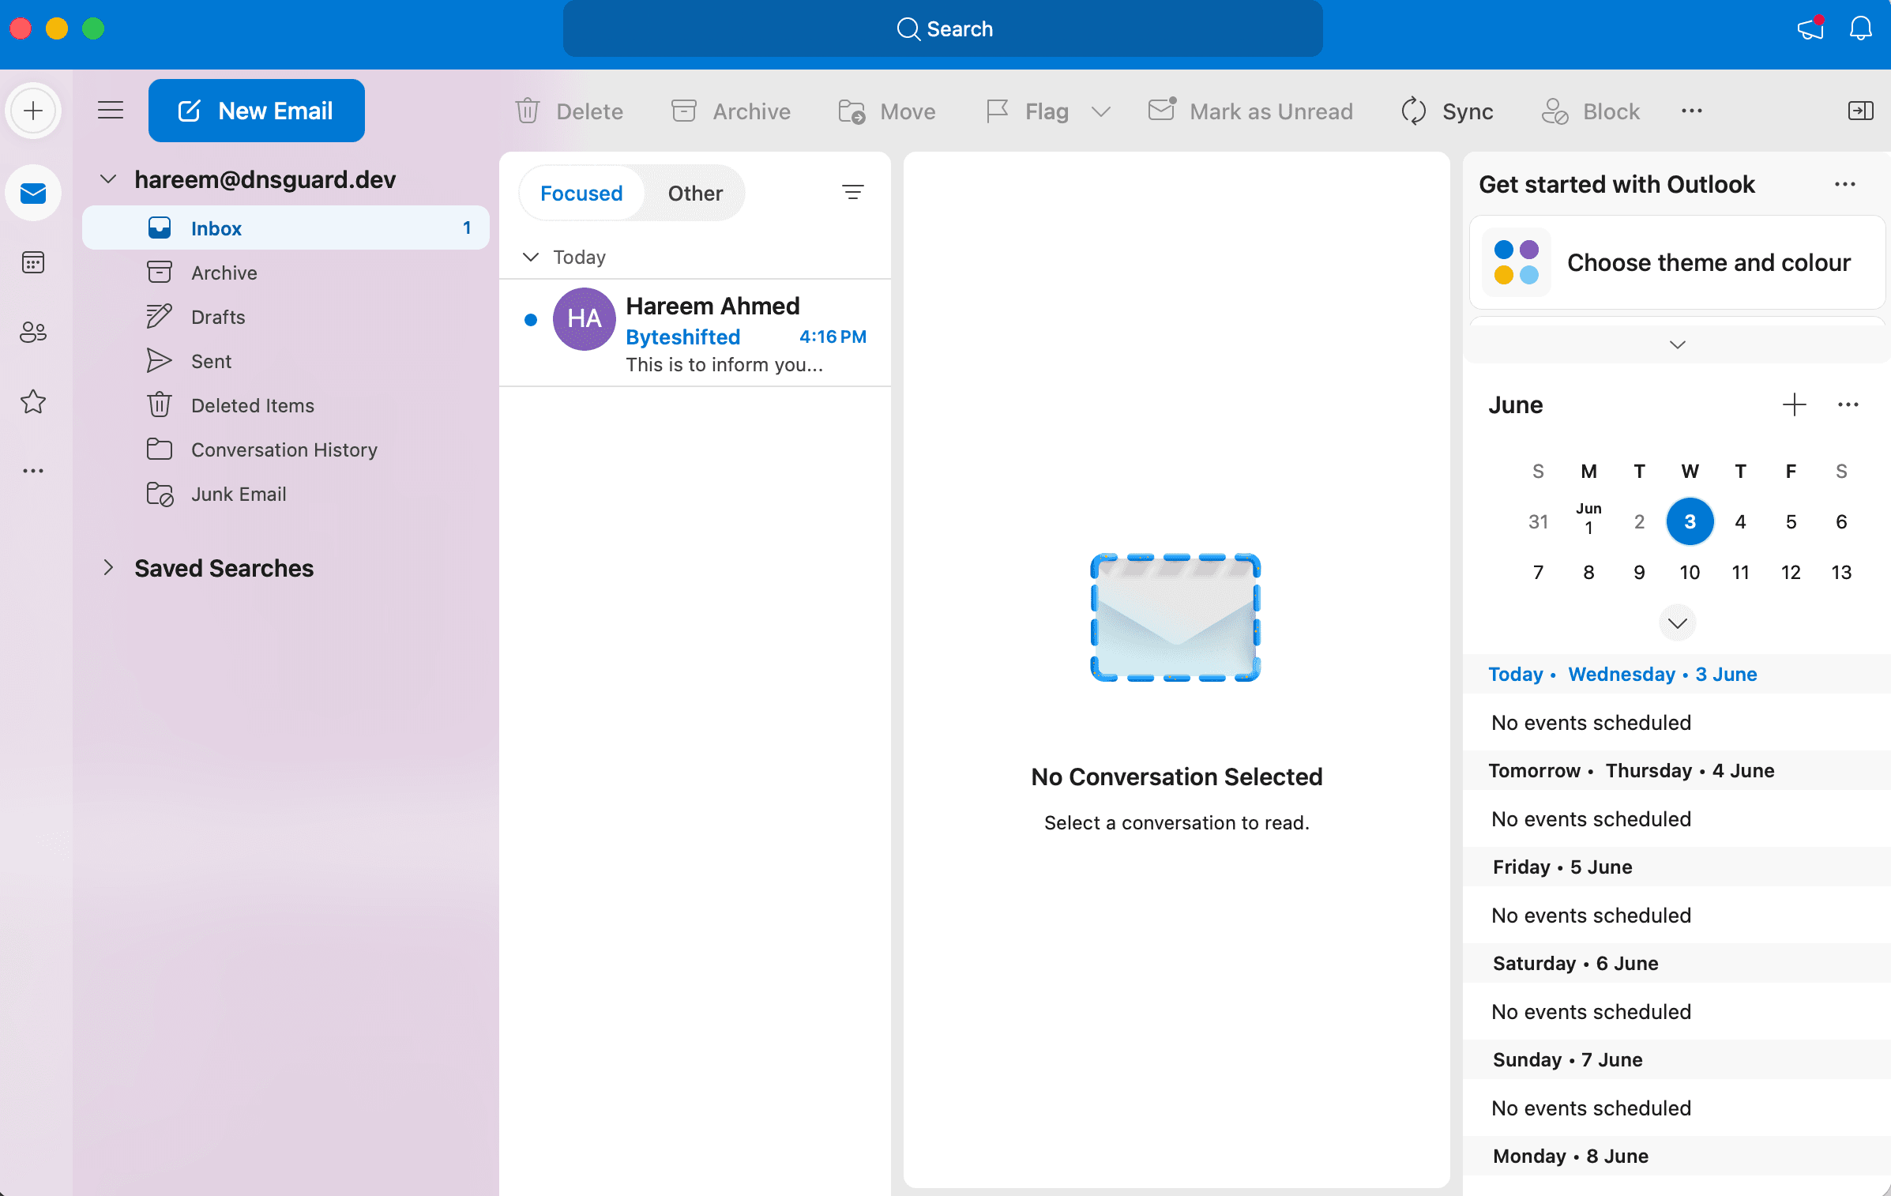The width and height of the screenshot is (1891, 1196).
Task: Add a new calendar event plus
Action: tap(1795, 404)
